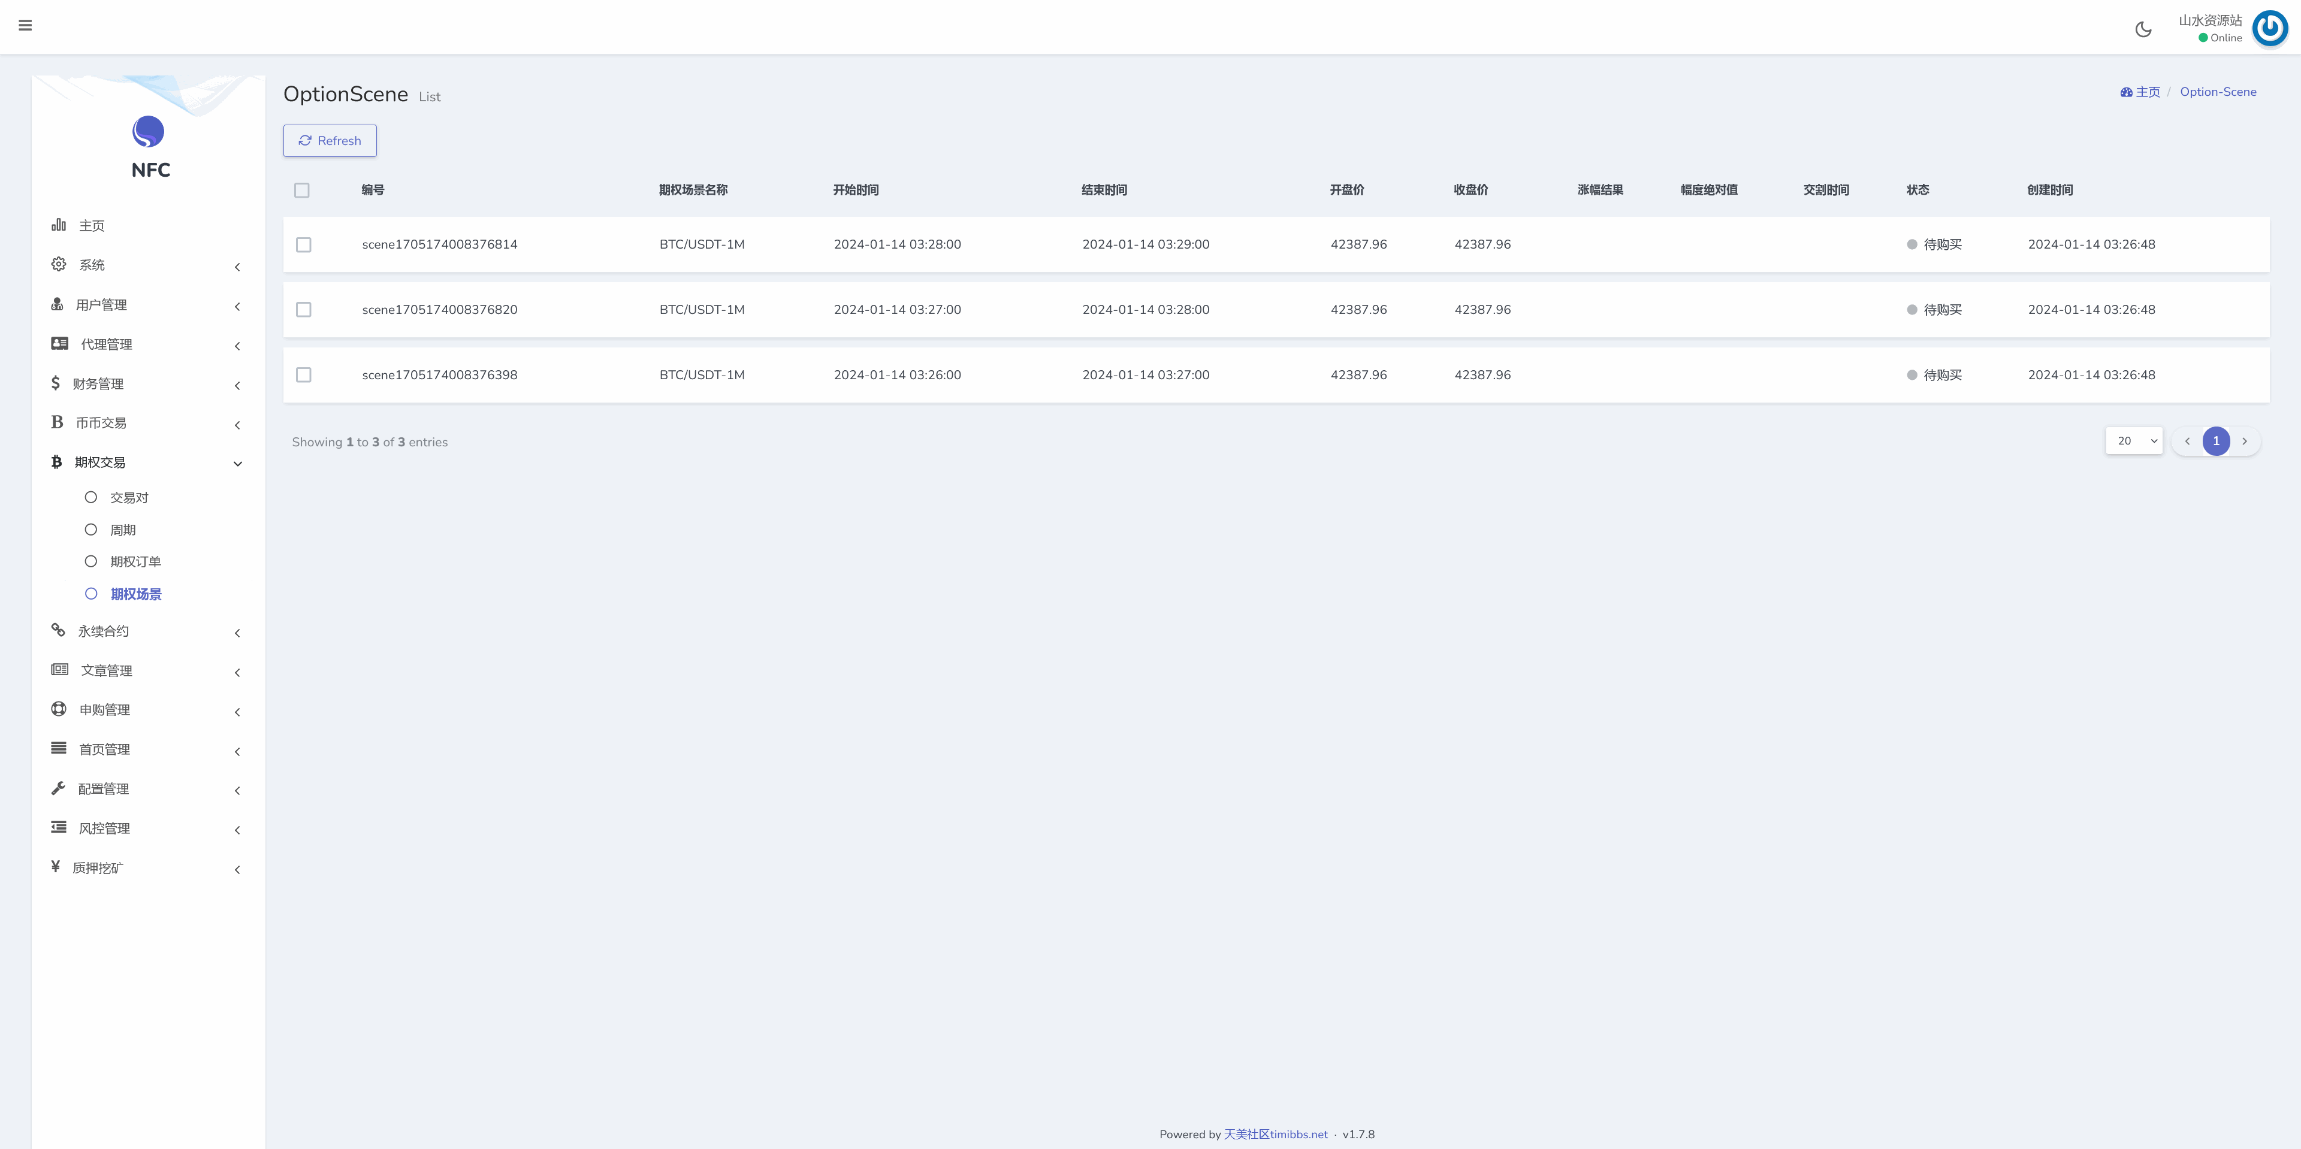Click the NFC logo icon
Screen dimensions: 2301x1149
point(148,132)
